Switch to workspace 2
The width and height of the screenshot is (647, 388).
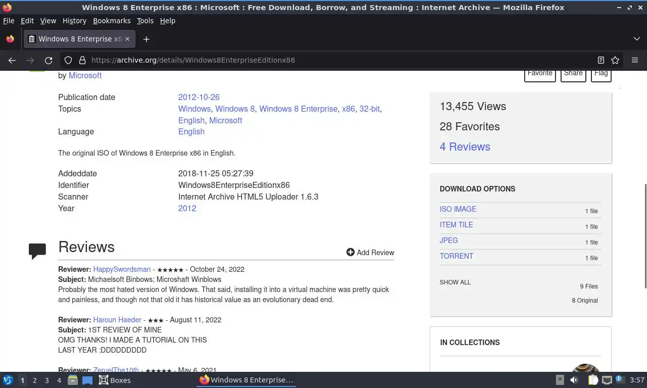coord(34,380)
